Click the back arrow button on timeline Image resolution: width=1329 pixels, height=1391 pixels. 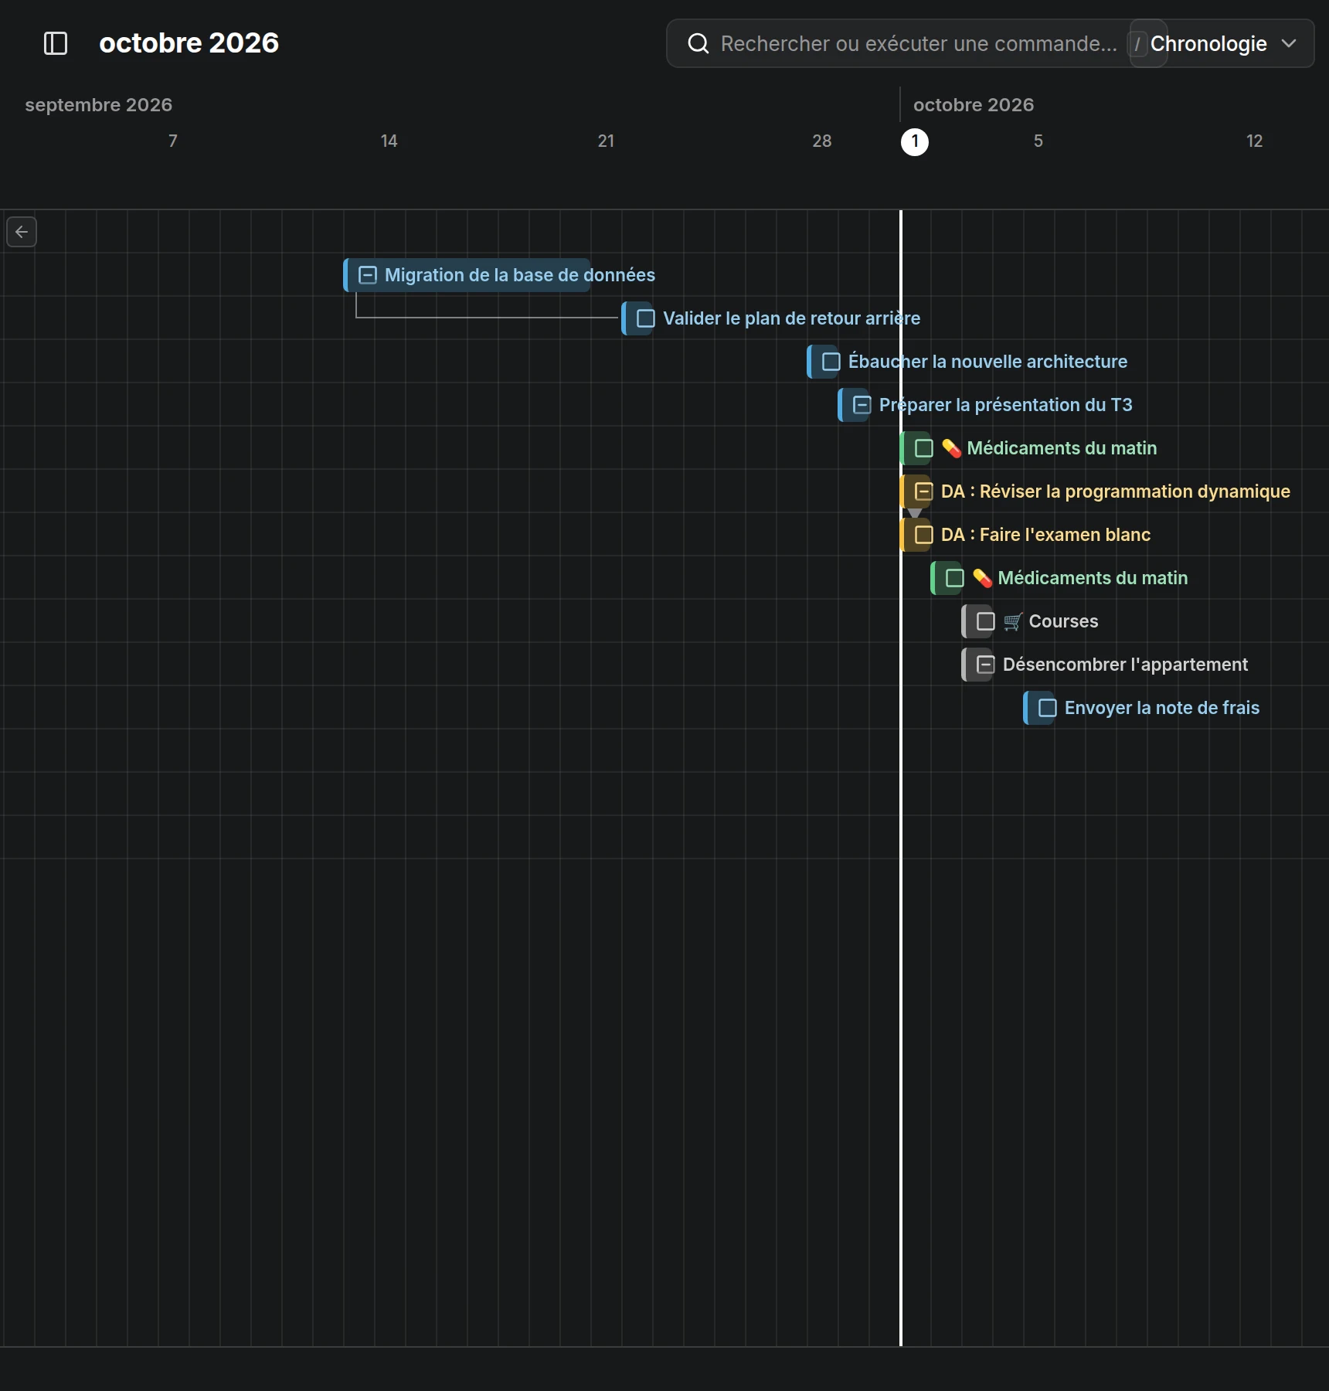point(22,232)
